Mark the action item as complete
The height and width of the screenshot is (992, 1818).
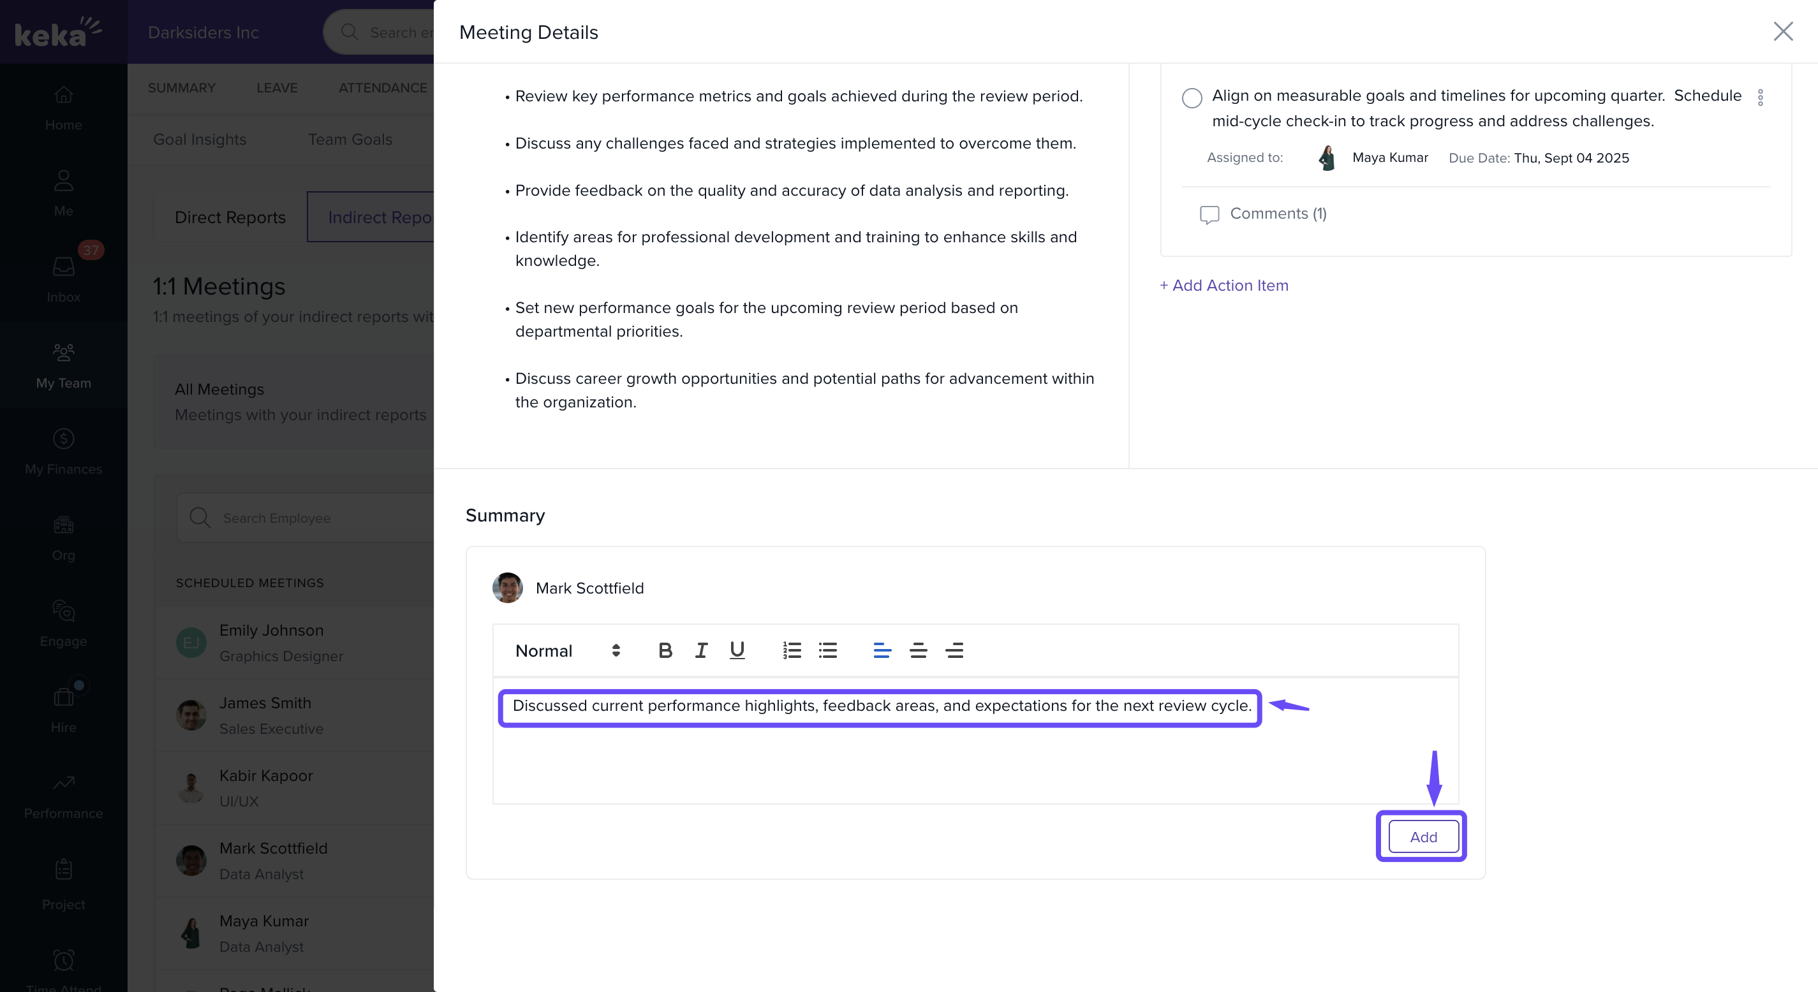(1192, 98)
